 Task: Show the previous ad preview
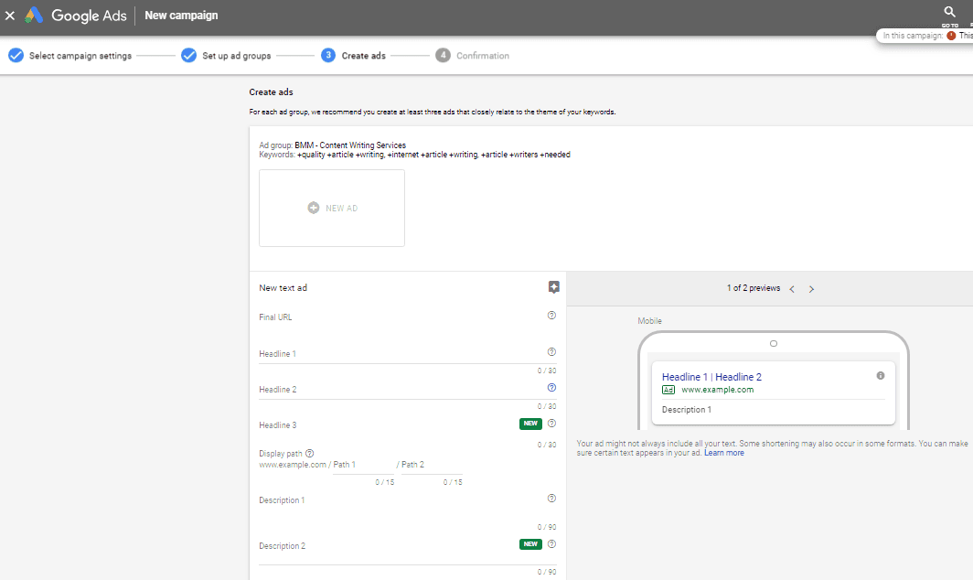pos(792,289)
